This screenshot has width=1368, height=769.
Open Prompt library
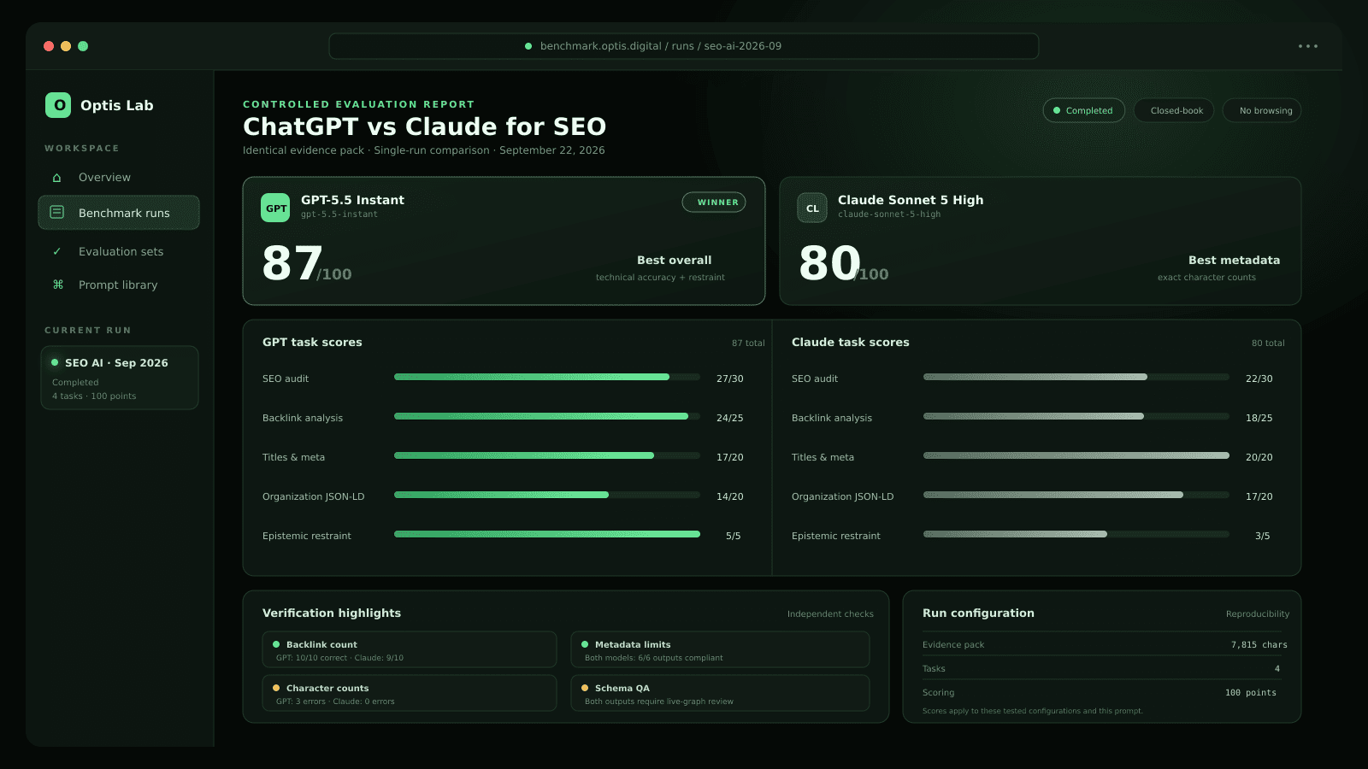pyautogui.click(x=119, y=285)
